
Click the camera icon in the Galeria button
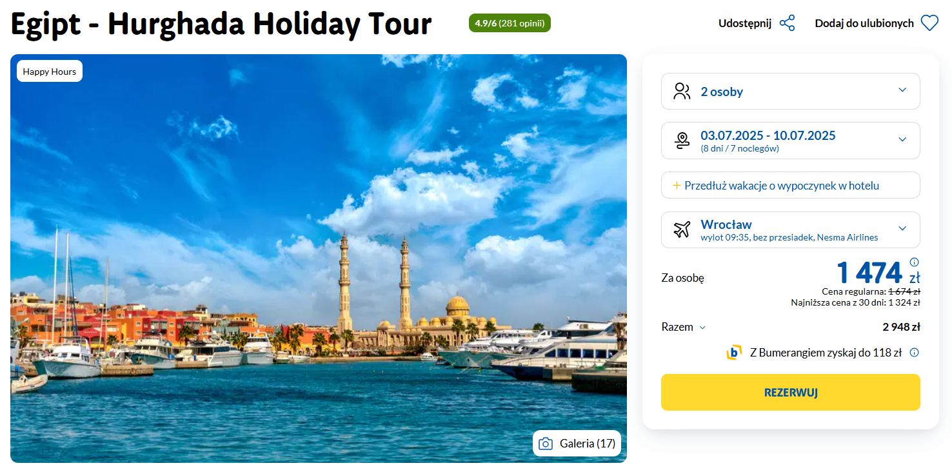(546, 444)
